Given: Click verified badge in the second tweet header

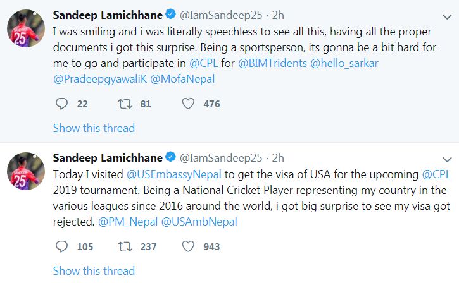Looking at the screenshot, I should click(170, 157).
